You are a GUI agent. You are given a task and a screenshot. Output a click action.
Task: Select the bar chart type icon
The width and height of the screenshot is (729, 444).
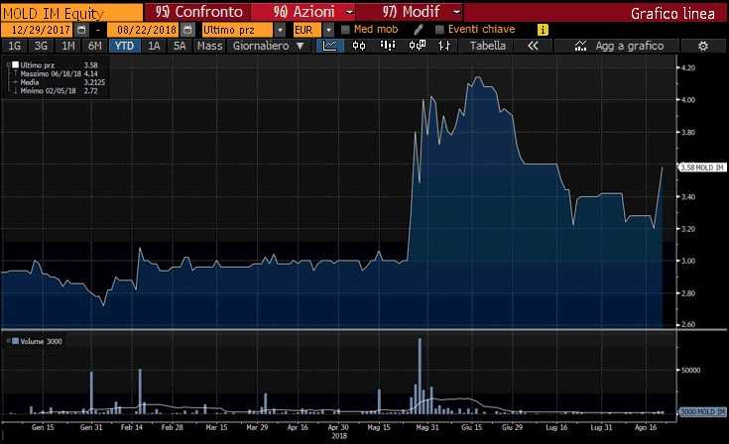[x=387, y=46]
